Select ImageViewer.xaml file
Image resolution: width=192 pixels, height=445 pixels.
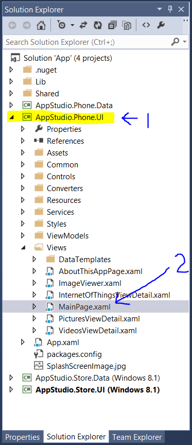coord(90,283)
